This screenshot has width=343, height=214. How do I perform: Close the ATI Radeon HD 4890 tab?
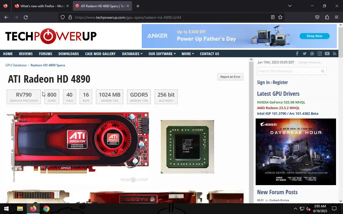(x=128, y=6)
